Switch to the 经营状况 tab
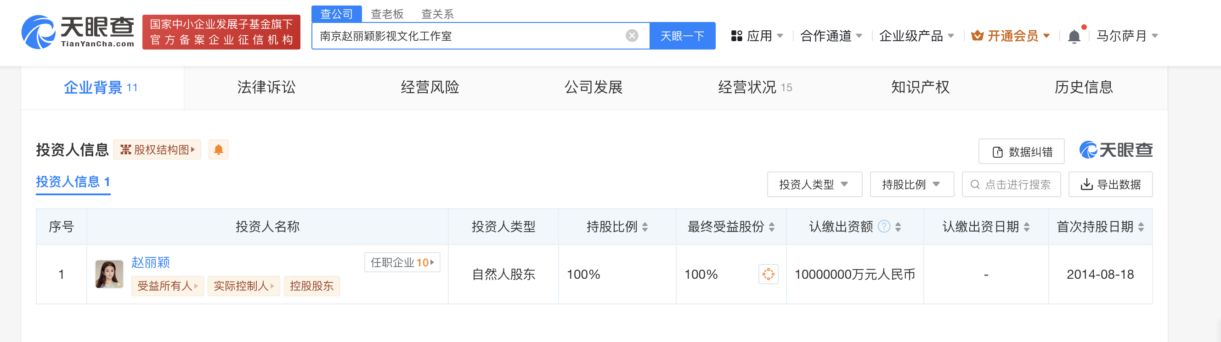1221x342 pixels. [755, 88]
